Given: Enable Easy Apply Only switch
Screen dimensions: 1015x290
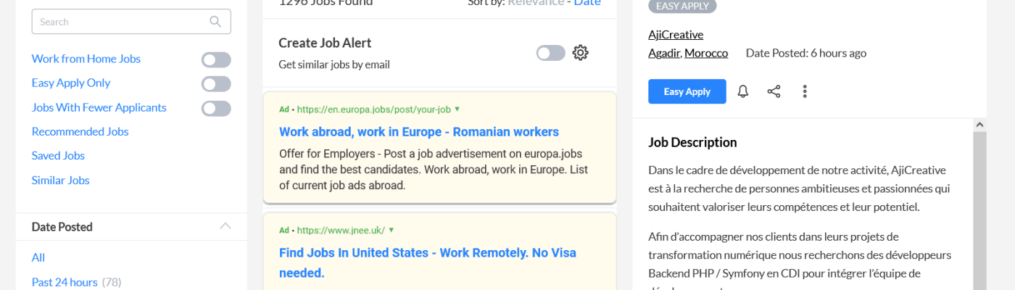Looking at the screenshot, I should click(216, 84).
